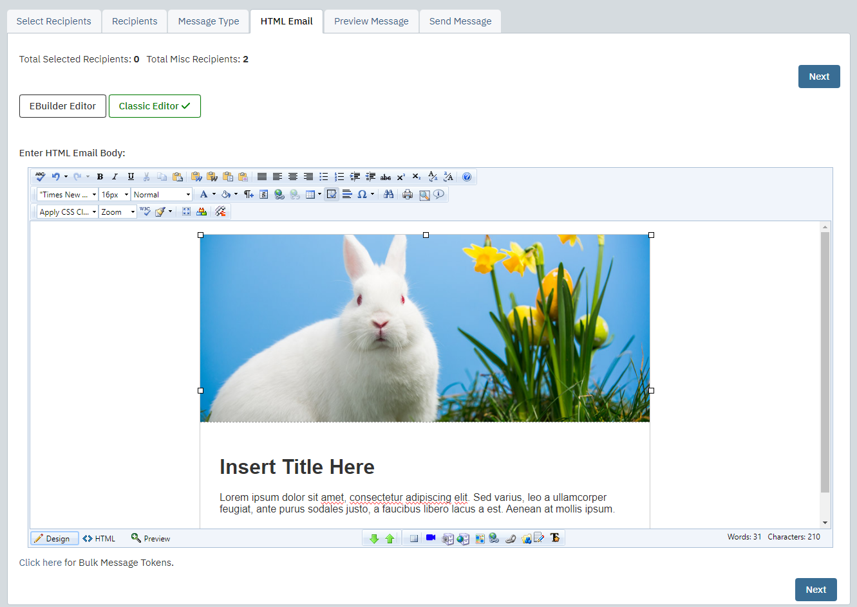Open the Hyperlink Manager globe-chain icon
Image resolution: width=857 pixels, height=607 pixels.
click(279, 194)
